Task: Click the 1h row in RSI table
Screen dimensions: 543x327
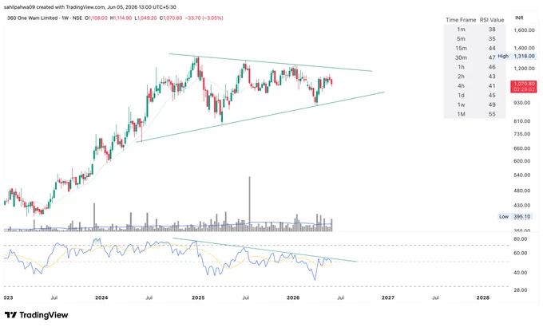Action: tap(475, 67)
